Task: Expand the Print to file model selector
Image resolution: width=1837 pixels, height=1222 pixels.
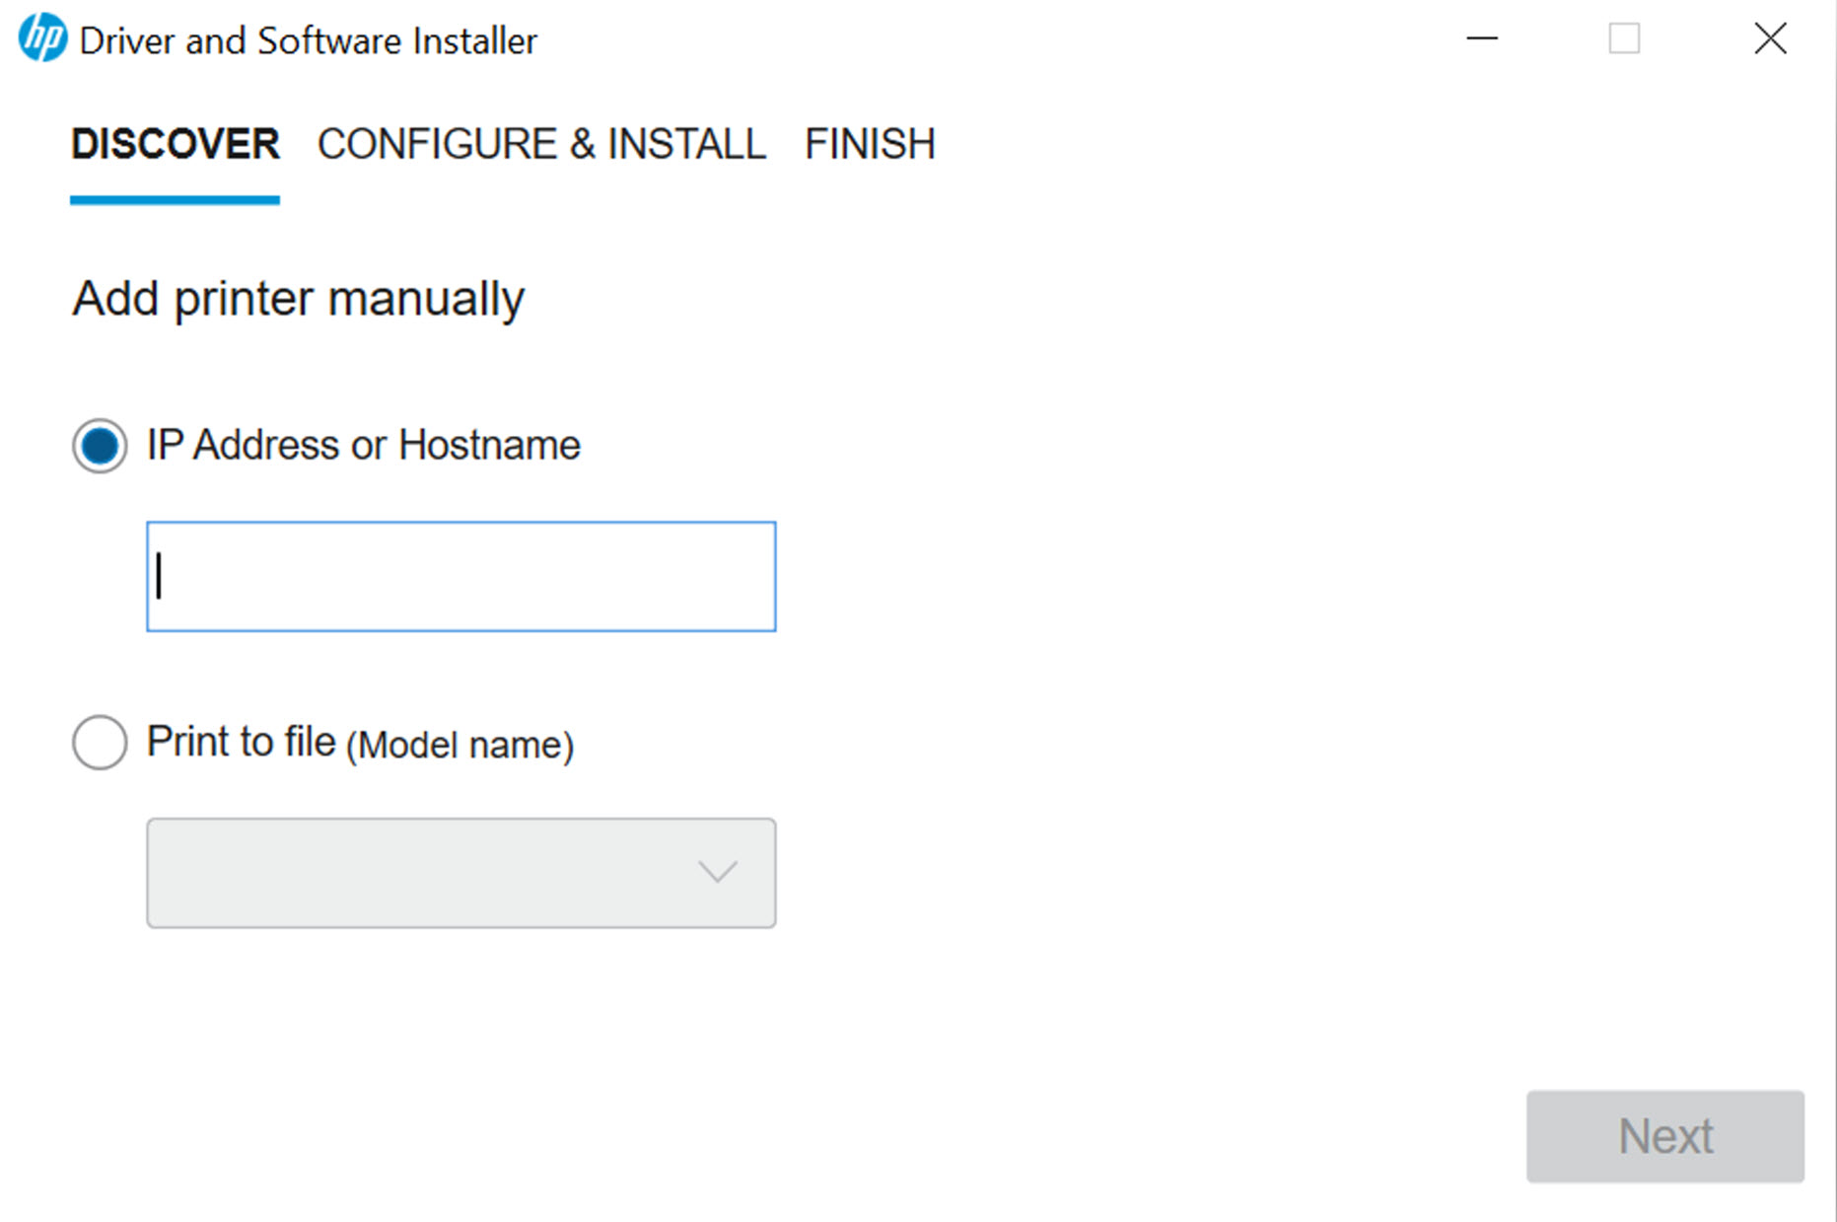Action: pyautogui.click(x=459, y=873)
